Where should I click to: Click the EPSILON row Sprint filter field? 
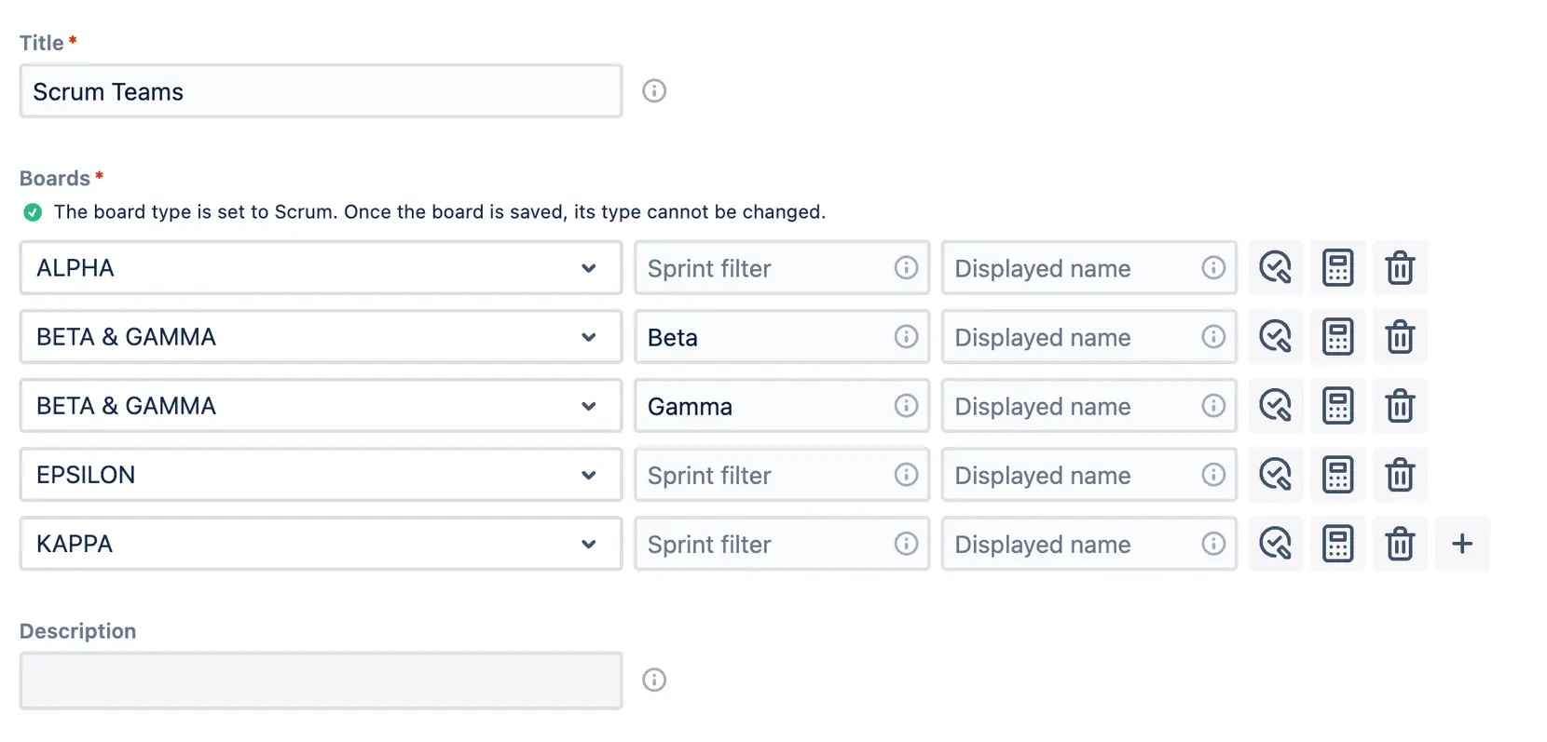782,475
